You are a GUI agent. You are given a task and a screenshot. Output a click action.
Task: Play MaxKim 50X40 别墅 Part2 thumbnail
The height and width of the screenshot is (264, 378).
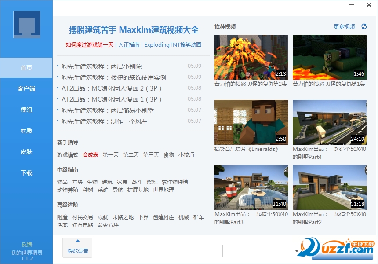point(330,187)
